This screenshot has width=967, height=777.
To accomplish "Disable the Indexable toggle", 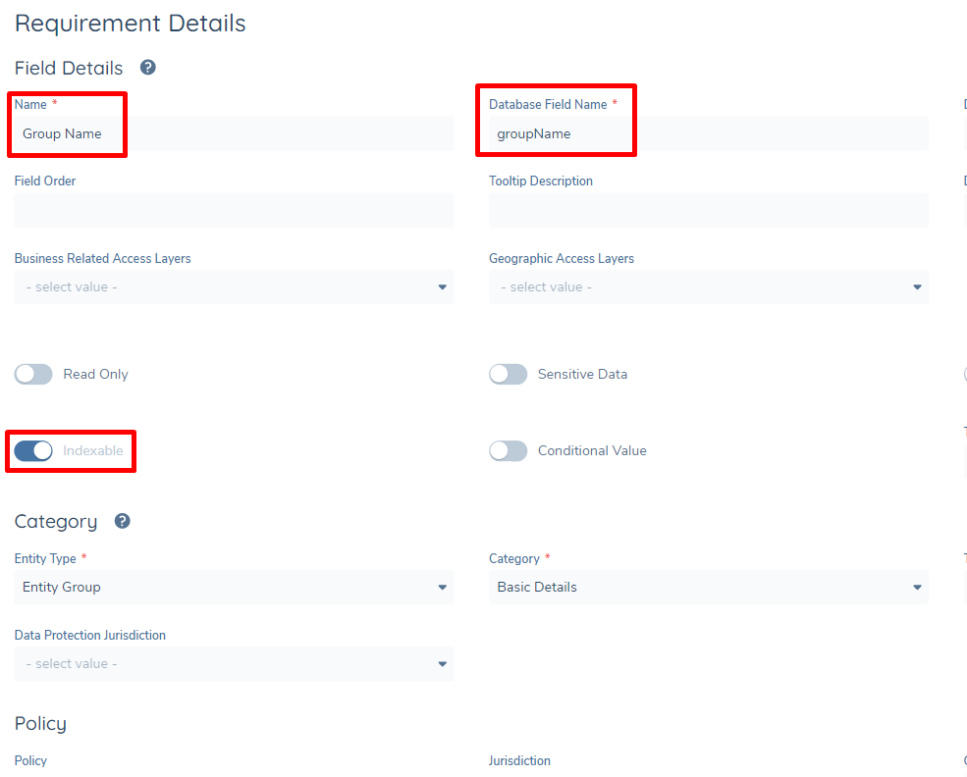I will 33,450.
